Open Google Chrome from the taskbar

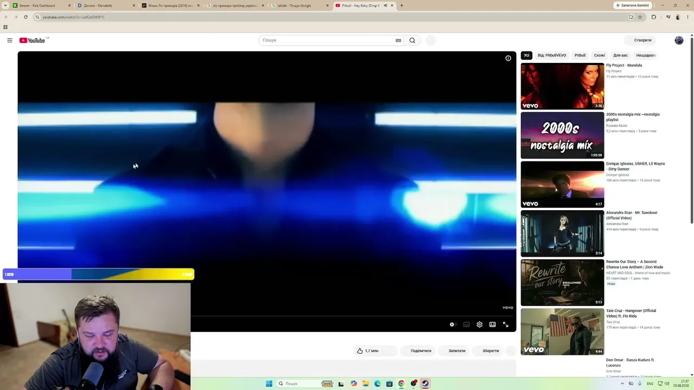[x=401, y=383]
